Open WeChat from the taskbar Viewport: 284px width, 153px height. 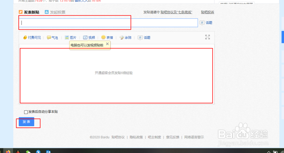pos(28,152)
